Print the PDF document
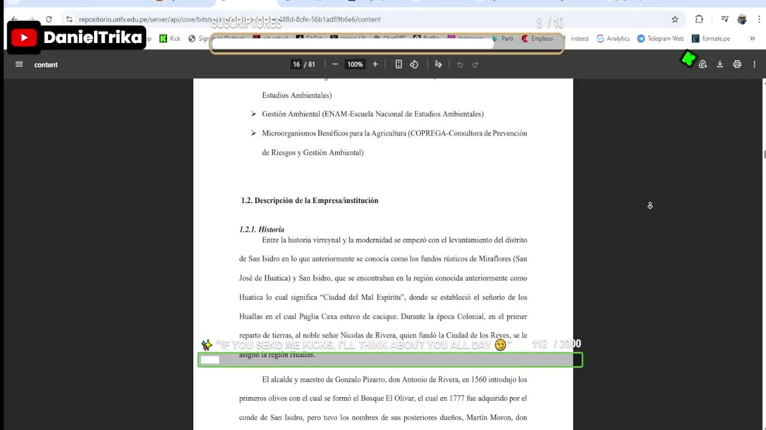The height and width of the screenshot is (430, 766). 737,64
